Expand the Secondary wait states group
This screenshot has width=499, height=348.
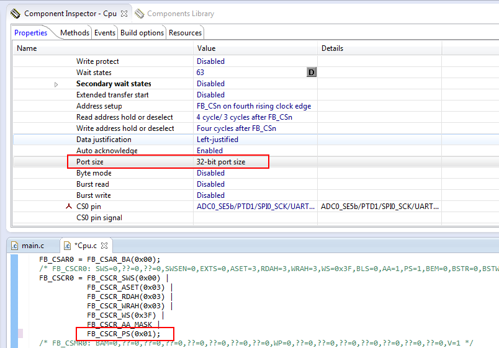coord(56,84)
